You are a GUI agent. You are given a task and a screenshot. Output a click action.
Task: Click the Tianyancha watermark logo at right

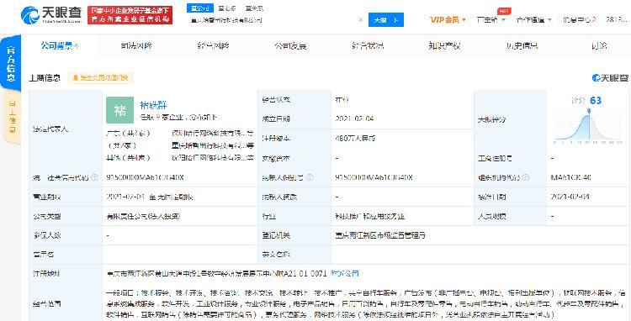pos(610,78)
